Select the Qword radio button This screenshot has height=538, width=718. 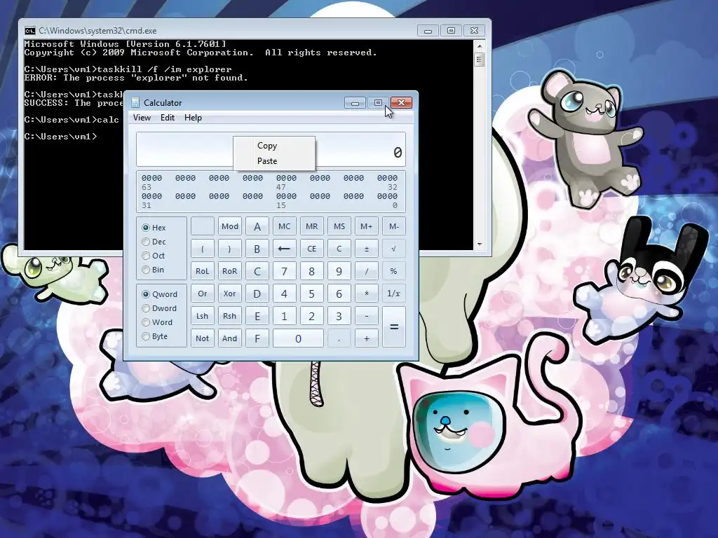146,294
